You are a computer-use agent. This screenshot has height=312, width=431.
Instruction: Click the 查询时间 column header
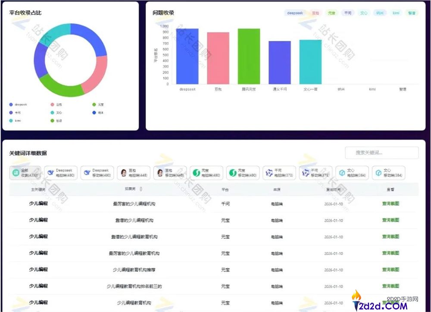pos(334,190)
